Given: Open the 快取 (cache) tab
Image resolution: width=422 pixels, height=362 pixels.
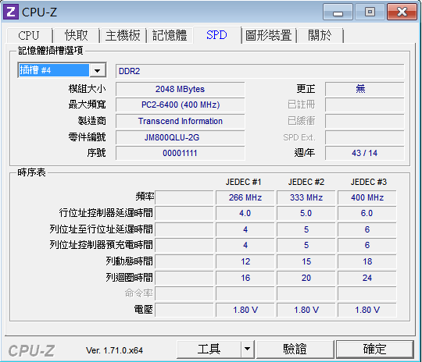Looking at the screenshot, I should click(x=76, y=35).
